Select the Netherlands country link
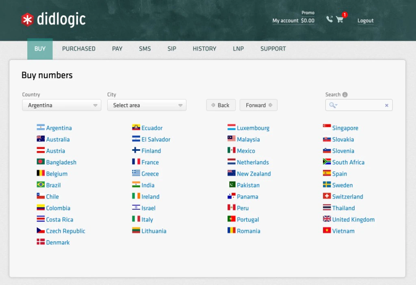This screenshot has width=416, height=285. click(253, 163)
